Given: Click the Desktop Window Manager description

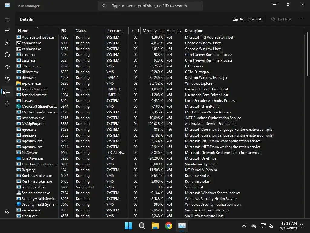Looking at the screenshot, I should click(206, 77).
